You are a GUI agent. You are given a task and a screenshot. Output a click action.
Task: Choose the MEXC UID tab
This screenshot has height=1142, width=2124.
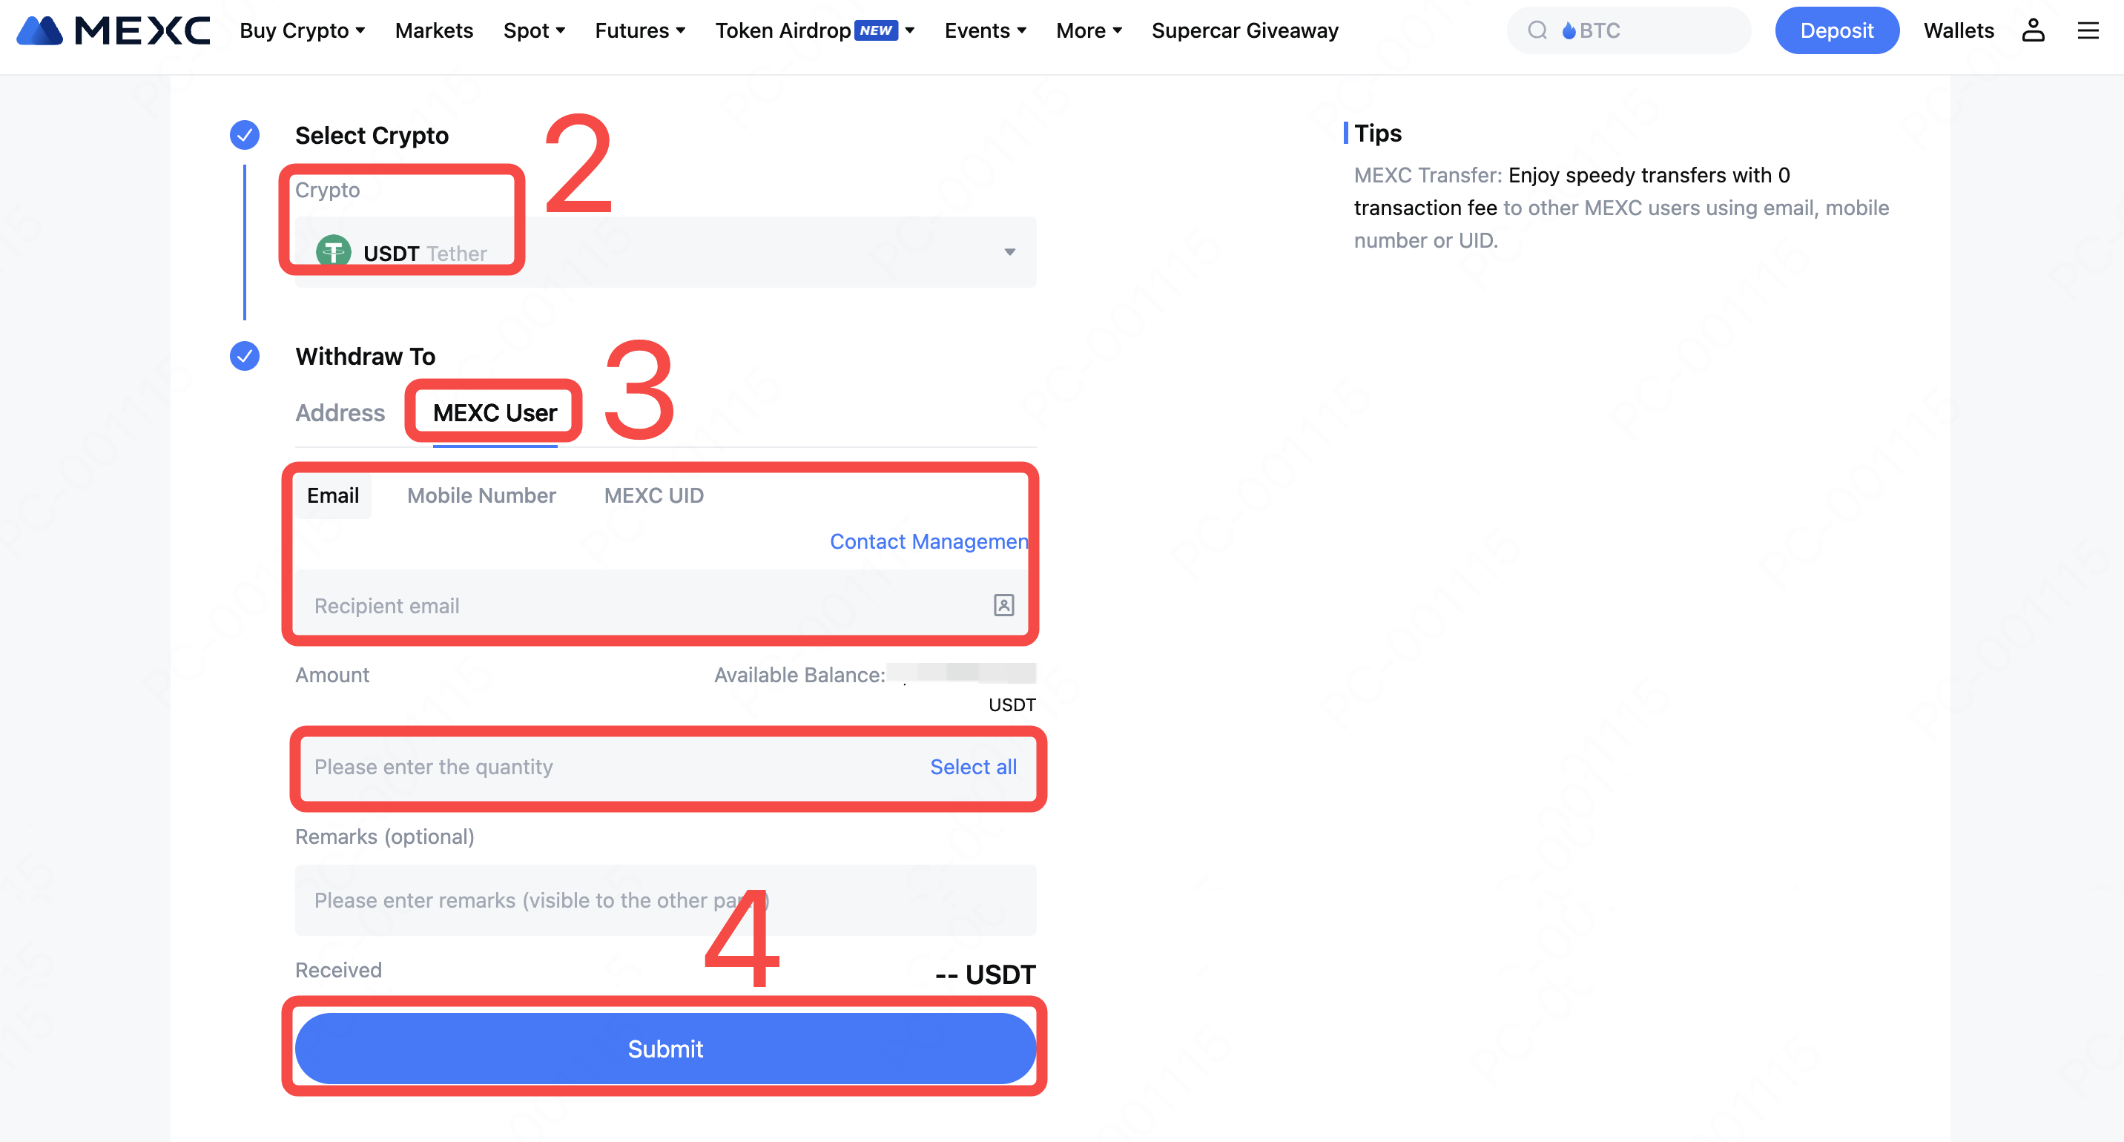654,495
